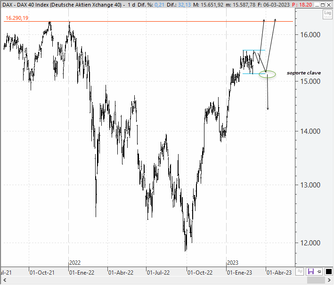Click the 01-Jul-22 date label
Viewport: 334px width, 285px height.
(x=158, y=272)
